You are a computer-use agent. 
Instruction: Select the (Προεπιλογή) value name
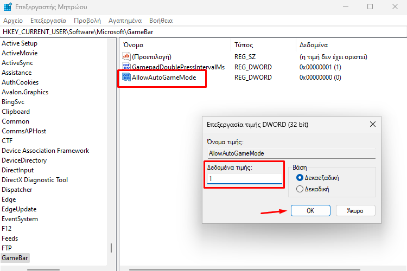tap(151, 57)
